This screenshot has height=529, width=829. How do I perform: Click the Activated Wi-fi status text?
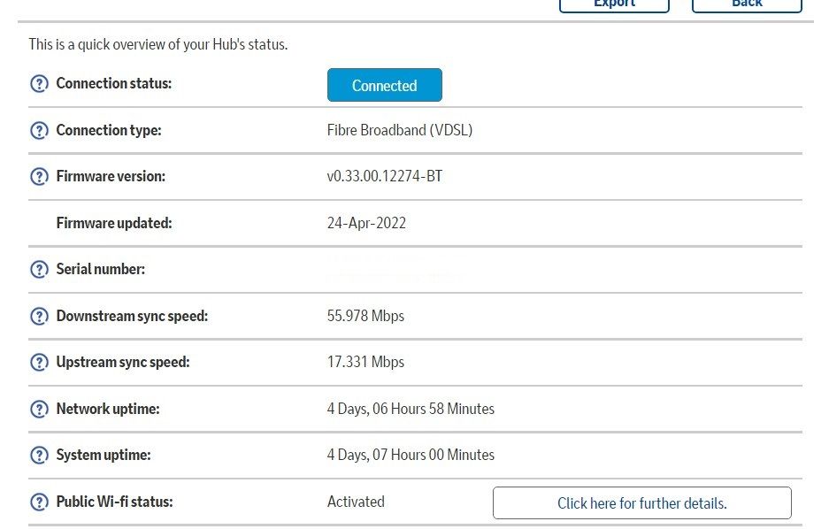(356, 502)
